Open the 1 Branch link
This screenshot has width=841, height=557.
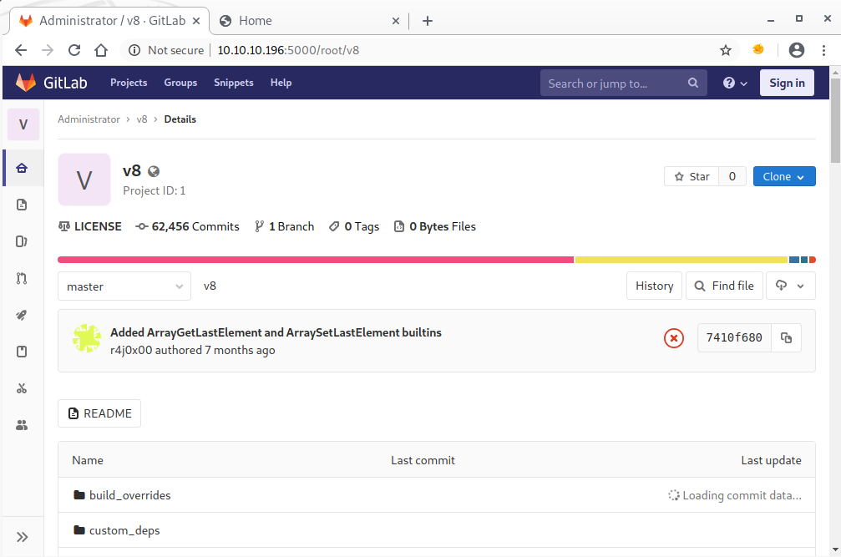coord(284,227)
